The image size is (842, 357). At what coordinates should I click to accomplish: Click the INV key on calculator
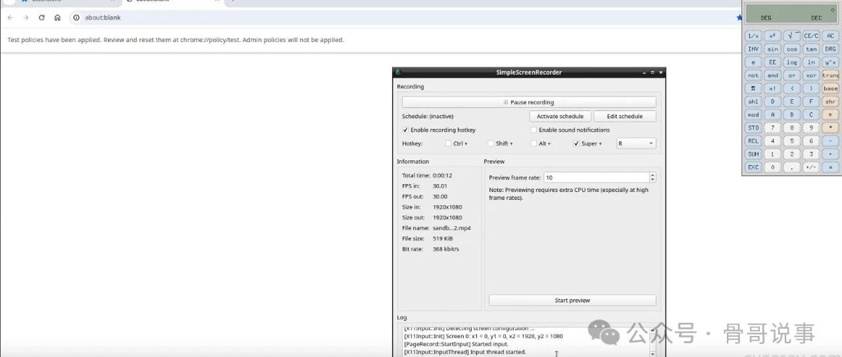pos(753,49)
